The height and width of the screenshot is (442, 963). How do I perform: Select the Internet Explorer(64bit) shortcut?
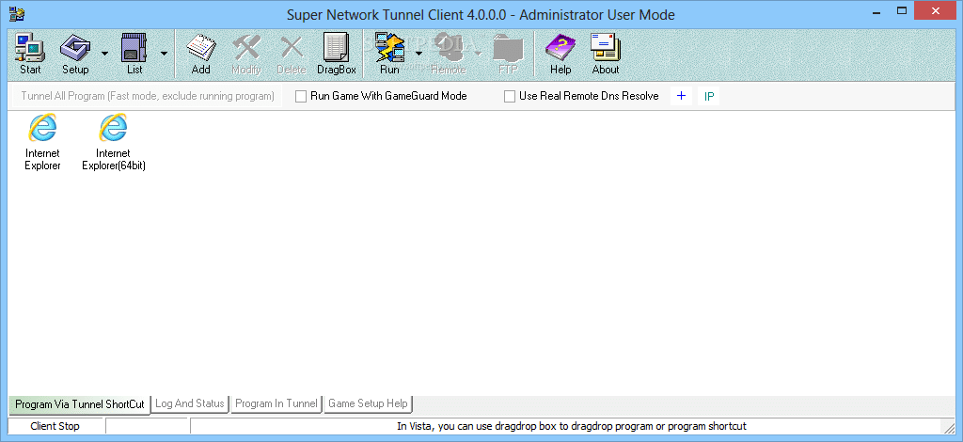click(113, 142)
